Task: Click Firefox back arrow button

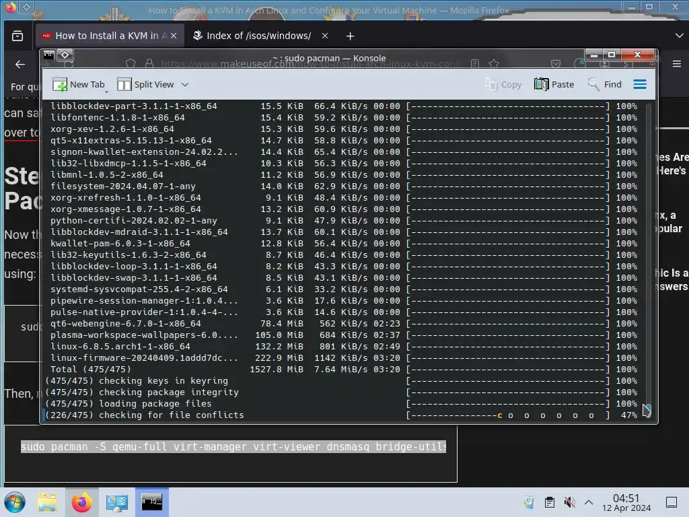Action: (x=20, y=65)
